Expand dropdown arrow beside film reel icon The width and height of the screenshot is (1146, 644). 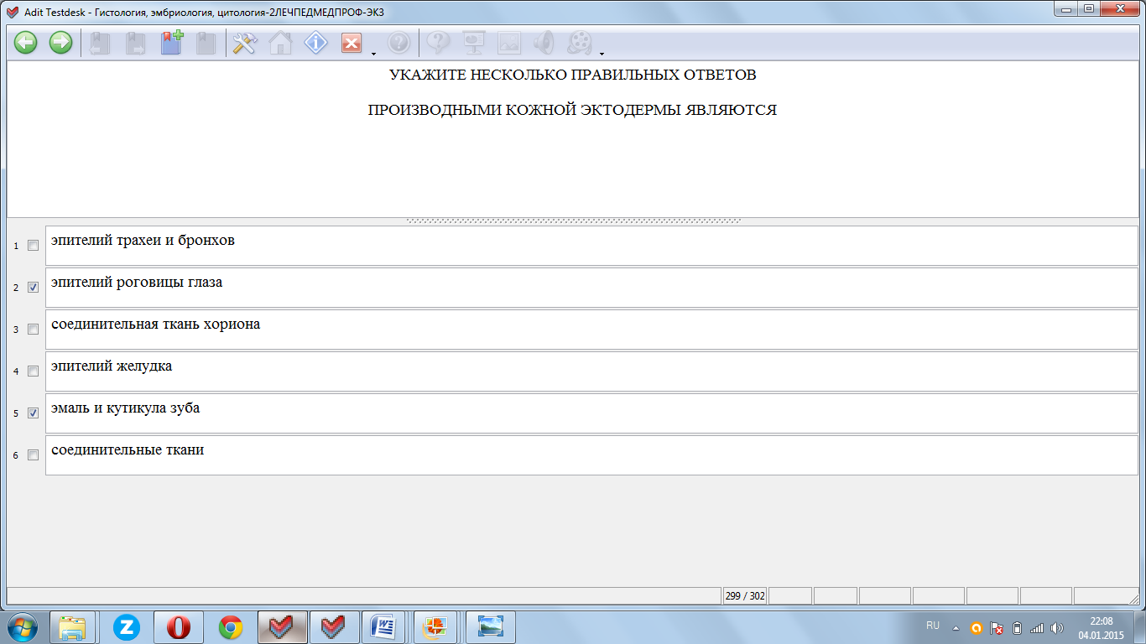pos(602,54)
